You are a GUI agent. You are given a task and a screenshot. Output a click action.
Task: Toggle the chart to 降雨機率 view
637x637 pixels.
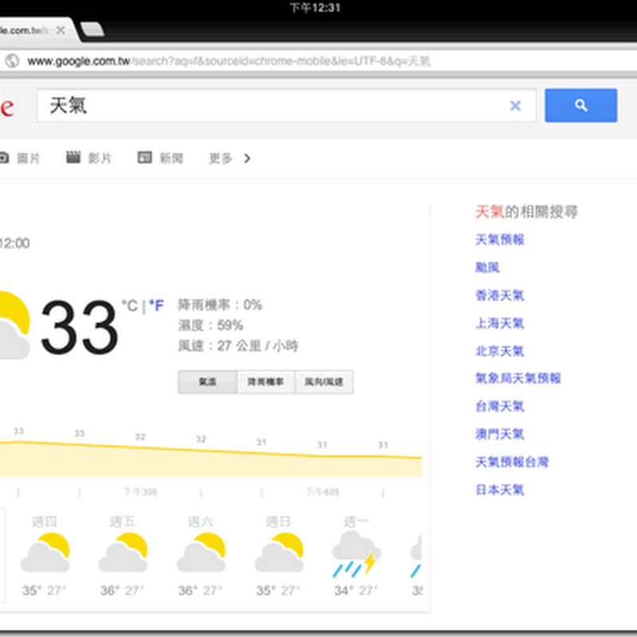[266, 382]
